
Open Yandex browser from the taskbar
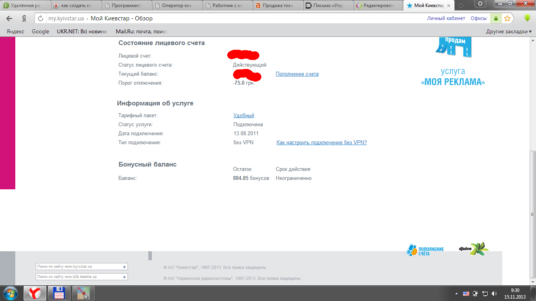[35, 293]
